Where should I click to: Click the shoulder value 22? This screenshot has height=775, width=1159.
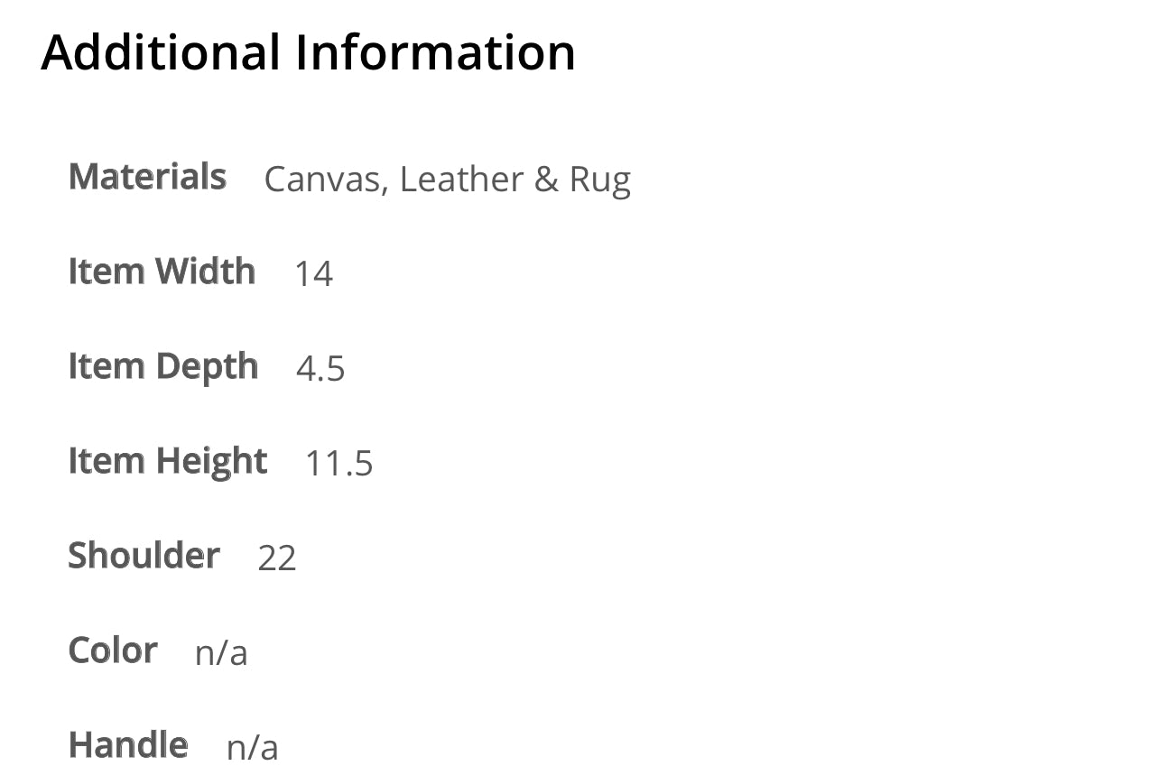coord(277,558)
